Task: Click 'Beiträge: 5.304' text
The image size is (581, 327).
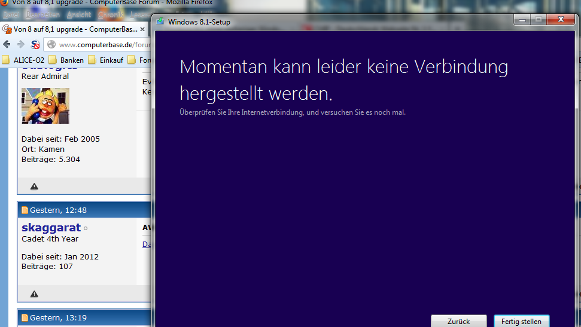Action: tap(51, 159)
